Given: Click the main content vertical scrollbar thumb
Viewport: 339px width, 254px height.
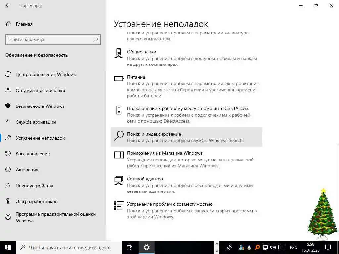Looking at the screenshot, I should tap(337, 190).
